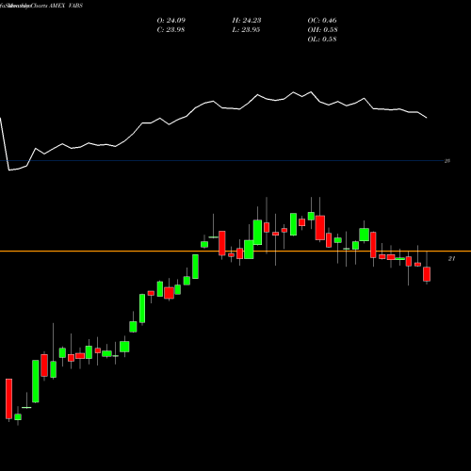This screenshot has height=471, width=471.
Task: Select the last red candlestick on right
Action: (x=427, y=274)
